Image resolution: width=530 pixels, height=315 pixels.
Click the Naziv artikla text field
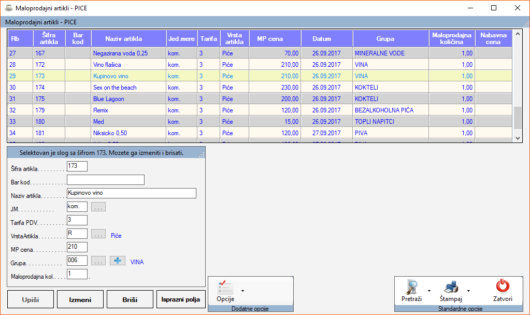click(x=132, y=193)
